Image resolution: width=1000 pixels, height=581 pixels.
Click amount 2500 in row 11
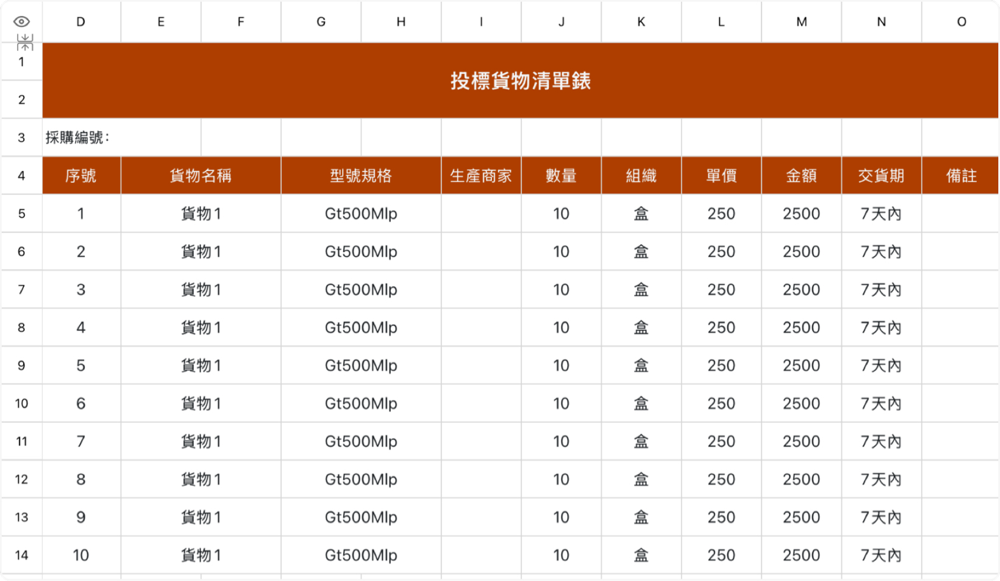tap(801, 441)
